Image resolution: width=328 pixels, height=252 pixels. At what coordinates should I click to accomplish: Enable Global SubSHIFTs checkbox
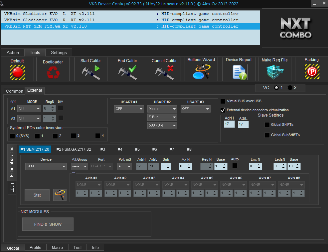point(267,135)
